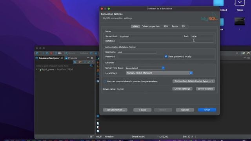Viewport: 251px width, 141px height.
Task: Click the editor settings gear icon
Action: pos(98,116)
